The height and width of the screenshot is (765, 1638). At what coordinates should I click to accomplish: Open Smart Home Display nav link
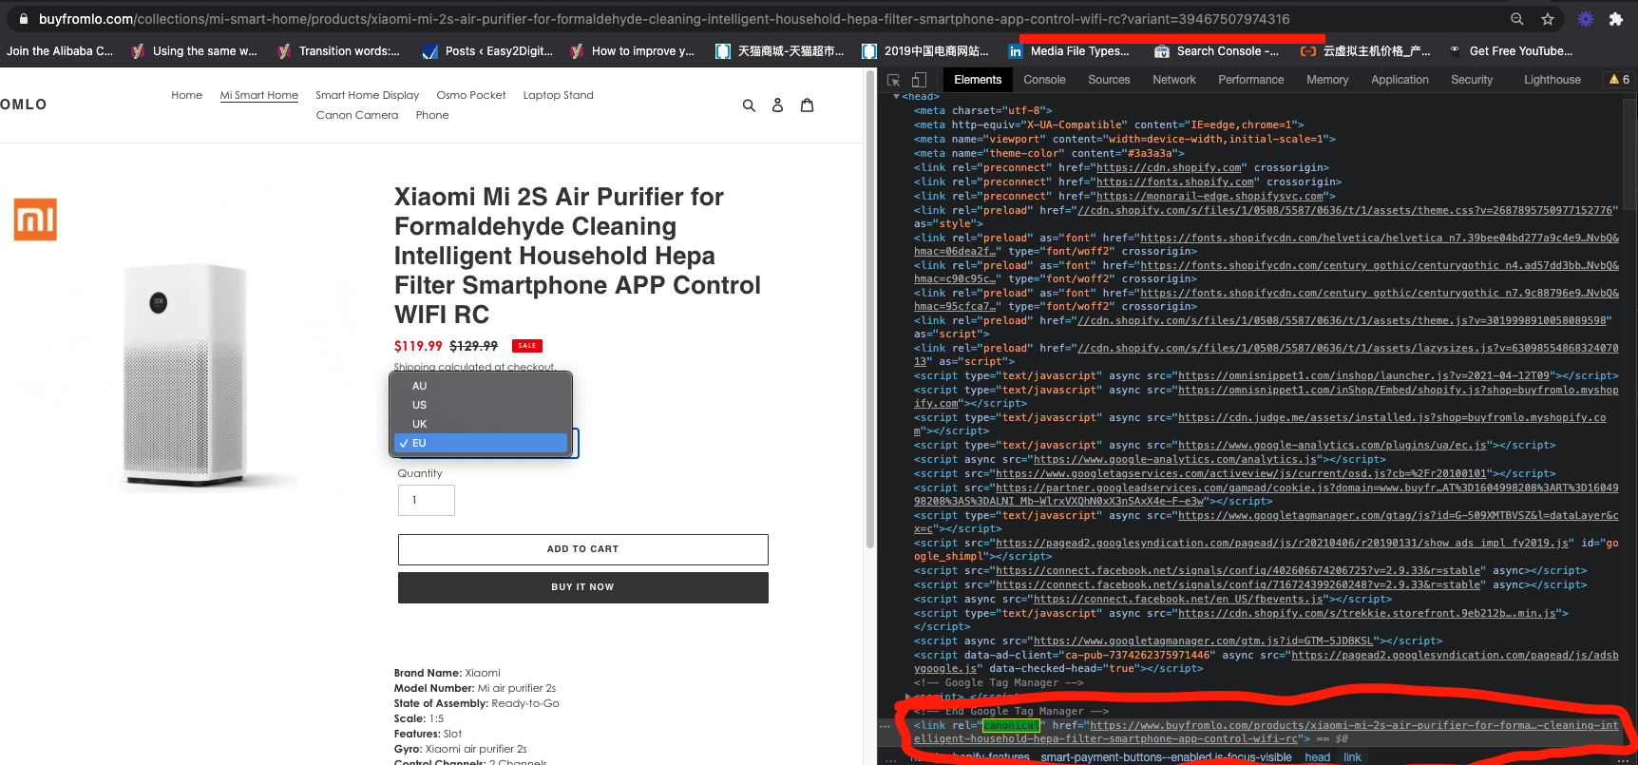(x=368, y=95)
